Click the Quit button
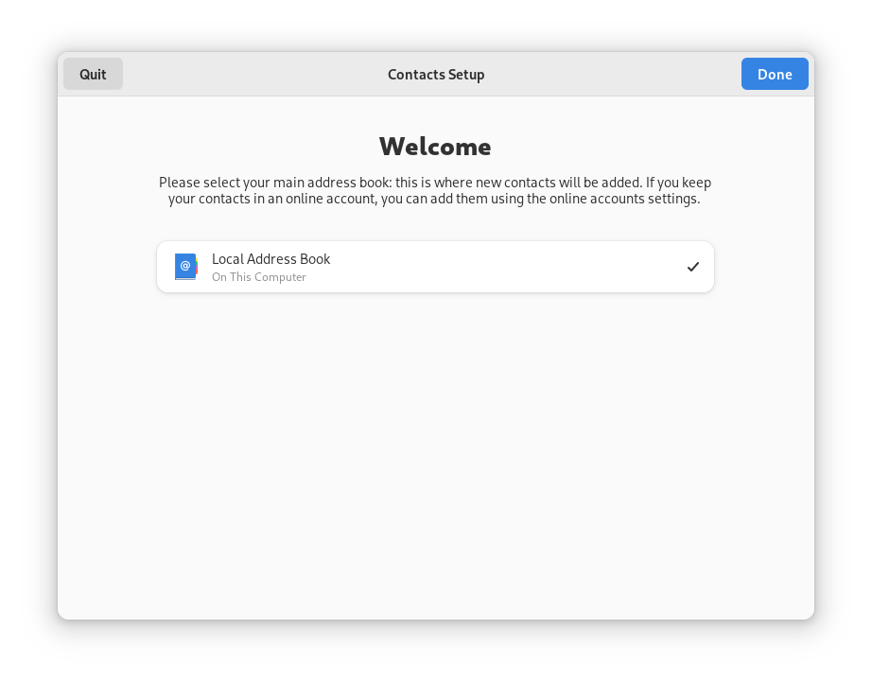Image resolution: width=872 pixels, height=683 pixels. point(93,74)
